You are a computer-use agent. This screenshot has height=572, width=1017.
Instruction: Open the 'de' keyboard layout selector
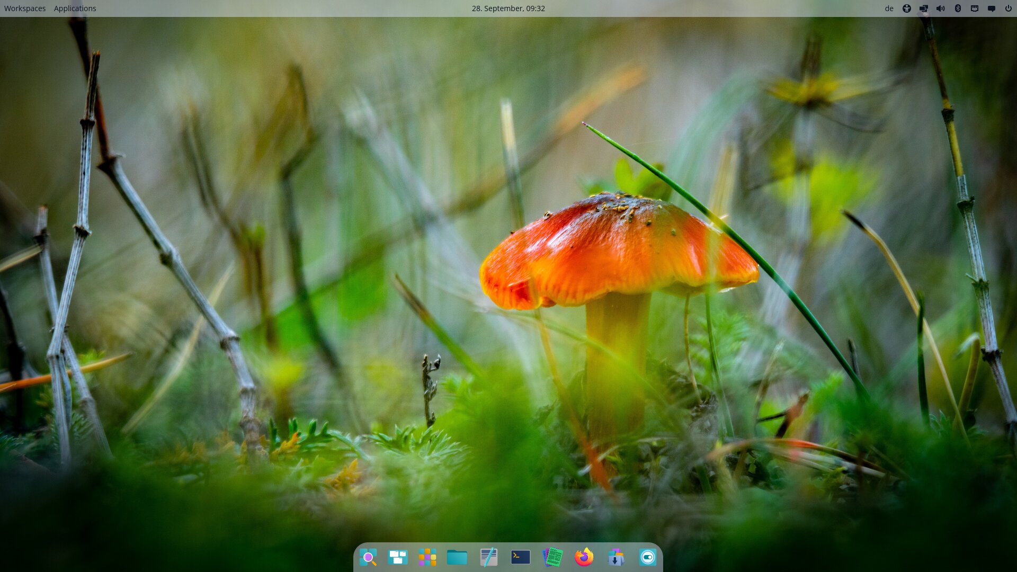[x=889, y=8]
